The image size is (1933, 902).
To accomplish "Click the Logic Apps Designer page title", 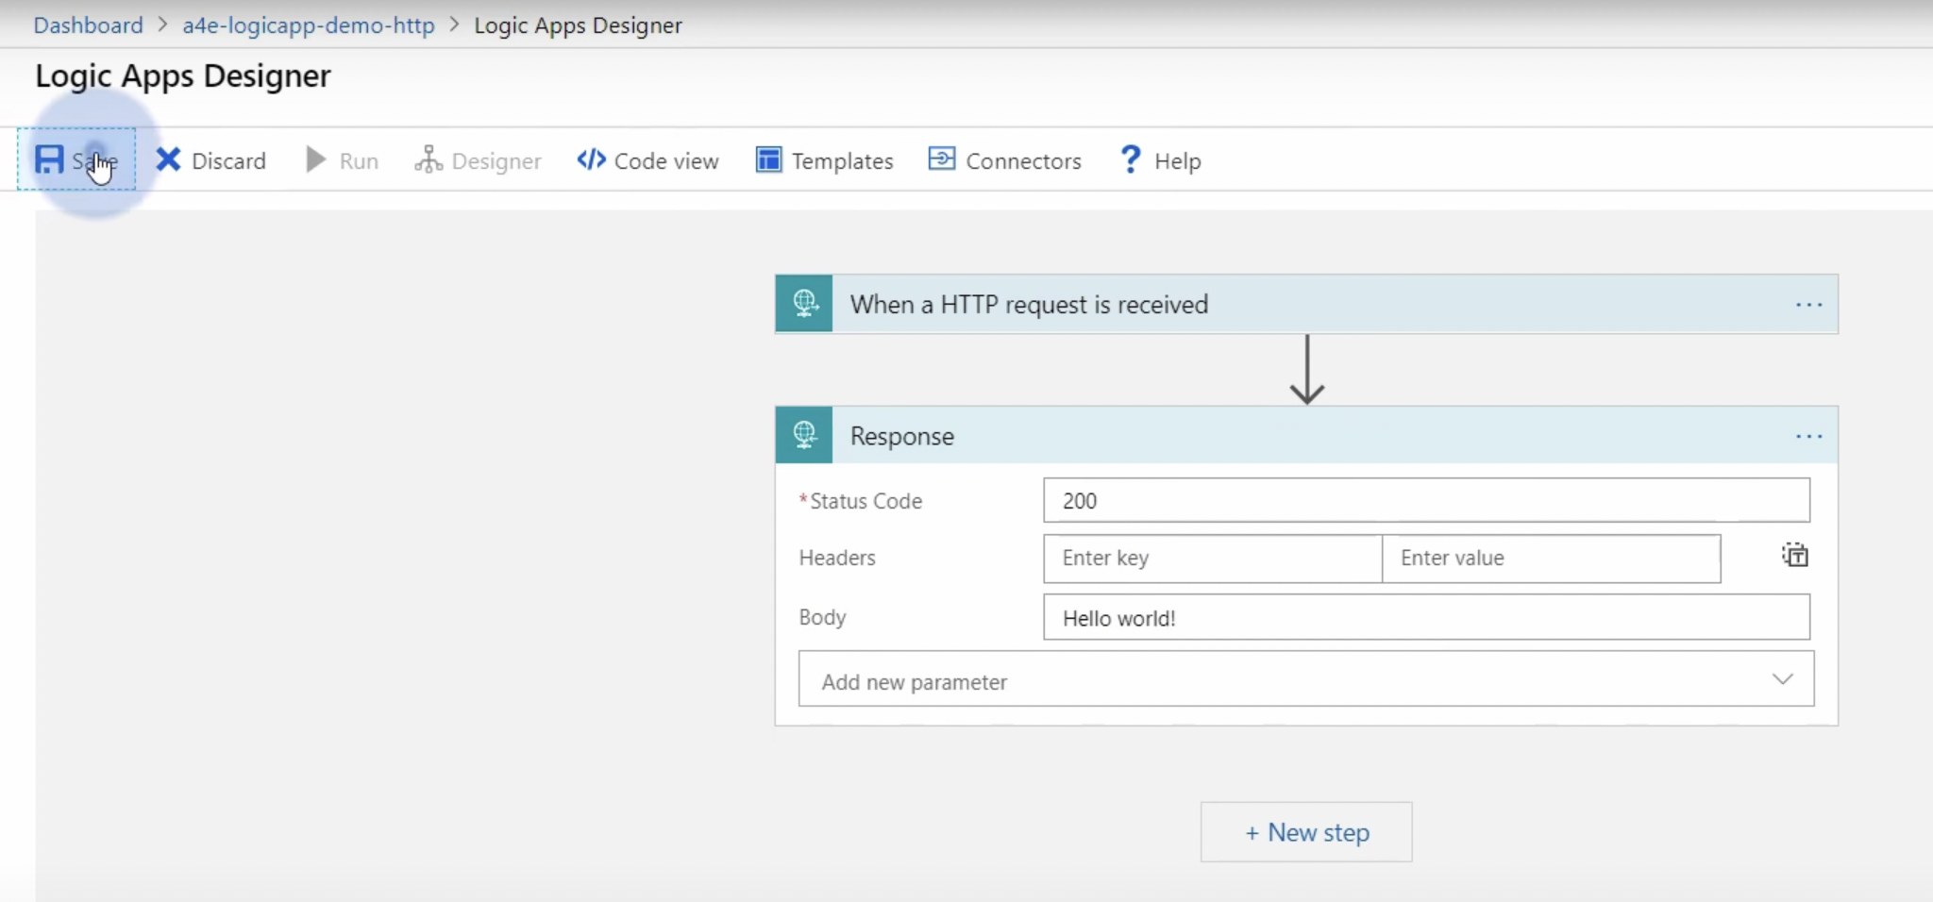I will coord(183,76).
